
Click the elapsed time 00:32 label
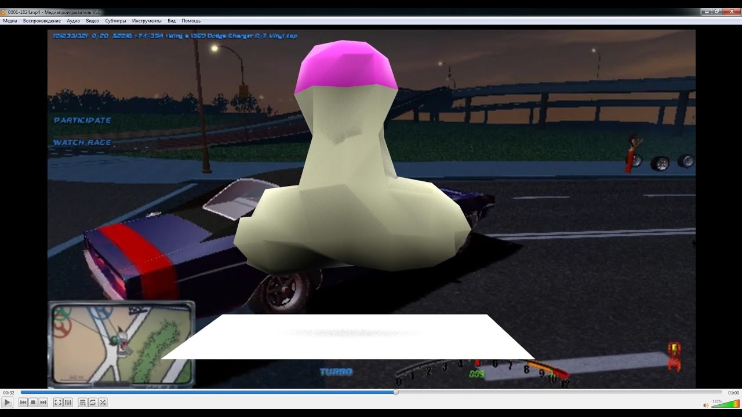coord(9,393)
